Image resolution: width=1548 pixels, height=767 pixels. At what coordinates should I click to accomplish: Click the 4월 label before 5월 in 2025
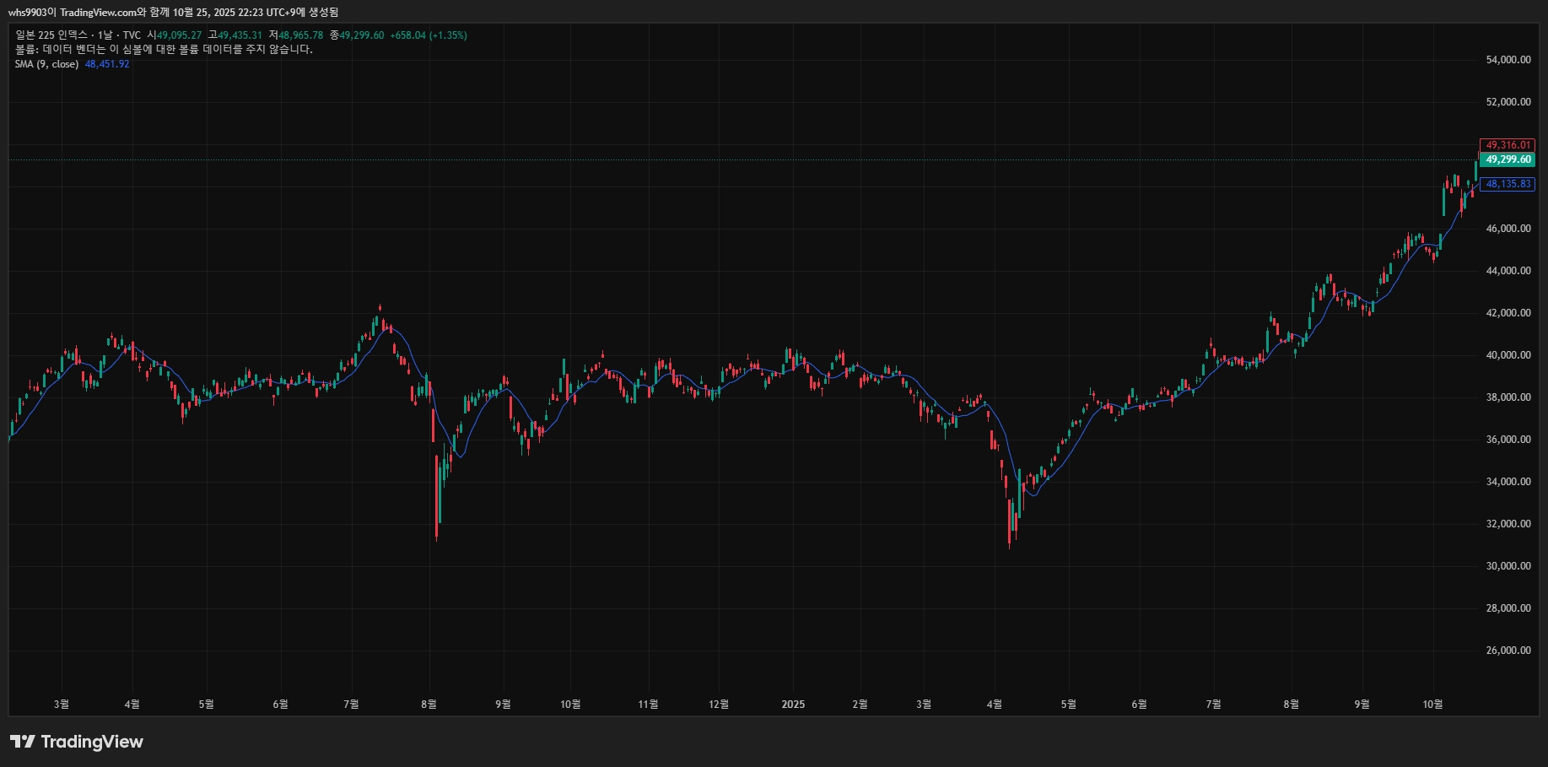pyautogui.click(x=995, y=705)
